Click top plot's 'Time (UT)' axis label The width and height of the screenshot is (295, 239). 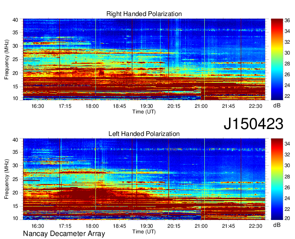[x=144, y=112]
